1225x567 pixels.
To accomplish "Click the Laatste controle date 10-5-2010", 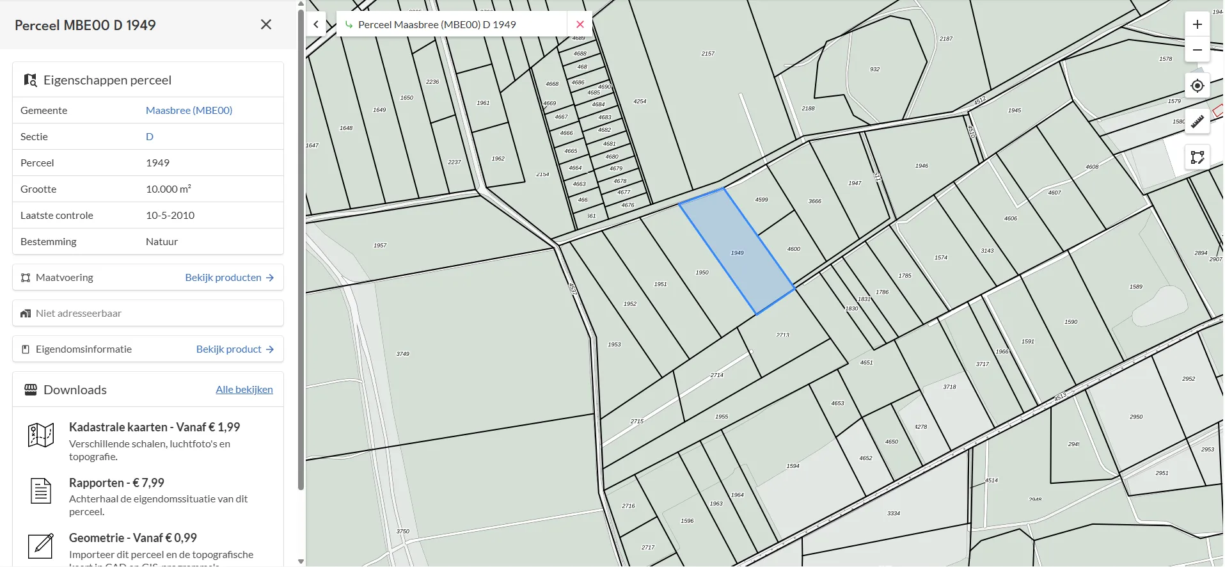I will pos(170,215).
